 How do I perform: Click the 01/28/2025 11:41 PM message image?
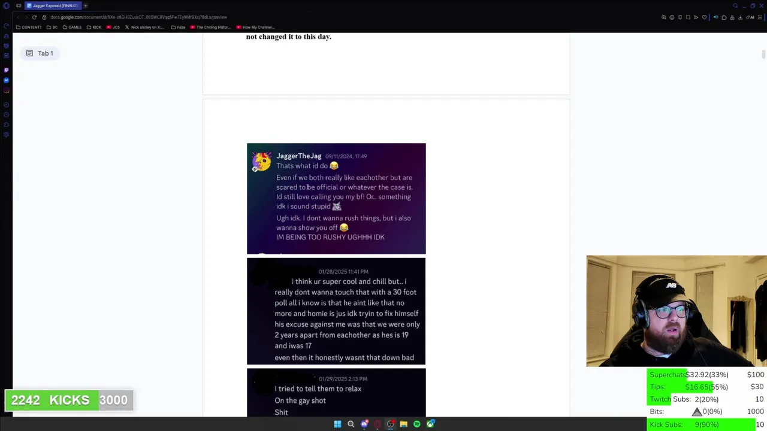[336, 311]
